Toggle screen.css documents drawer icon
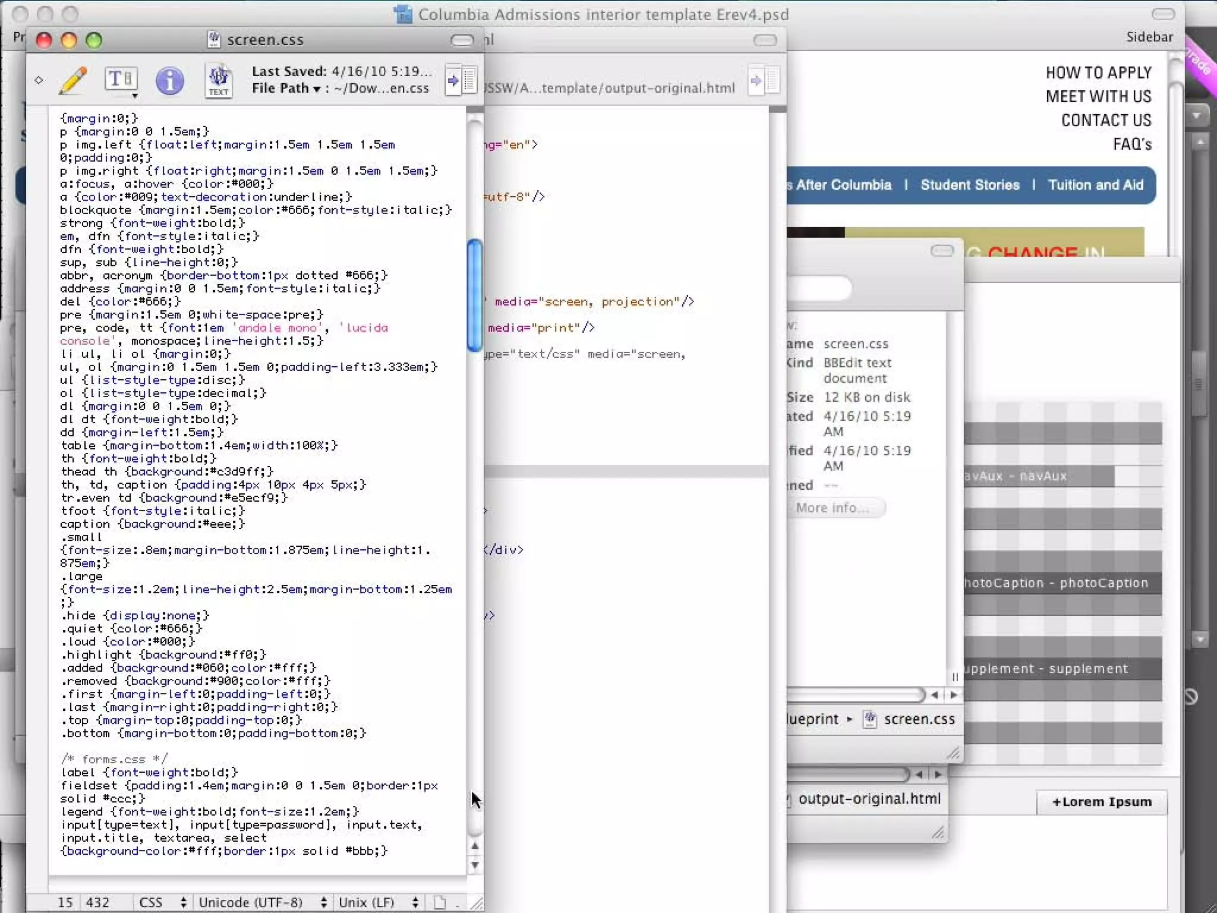Screen dimensions: 1217x913 [461, 80]
